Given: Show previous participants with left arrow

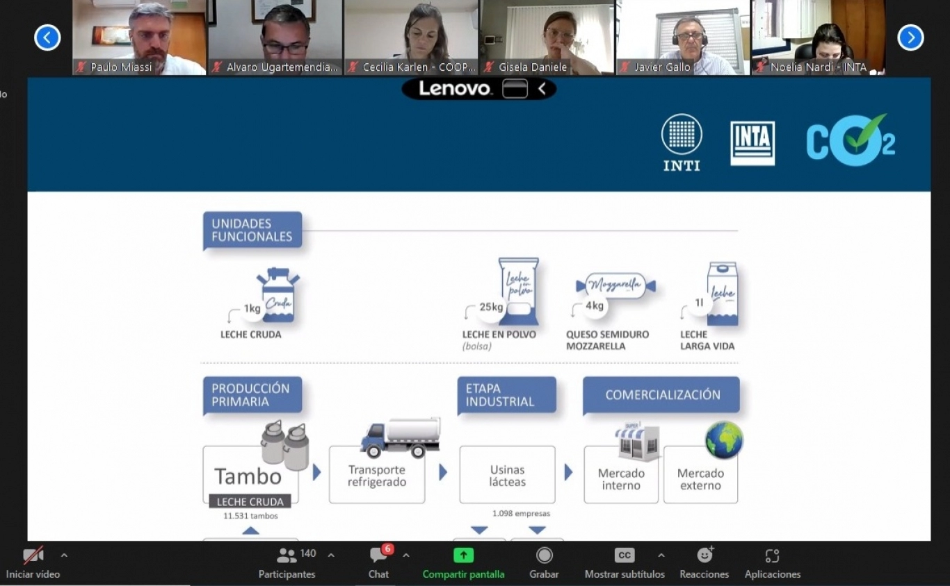Looking at the screenshot, I should (47, 37).
